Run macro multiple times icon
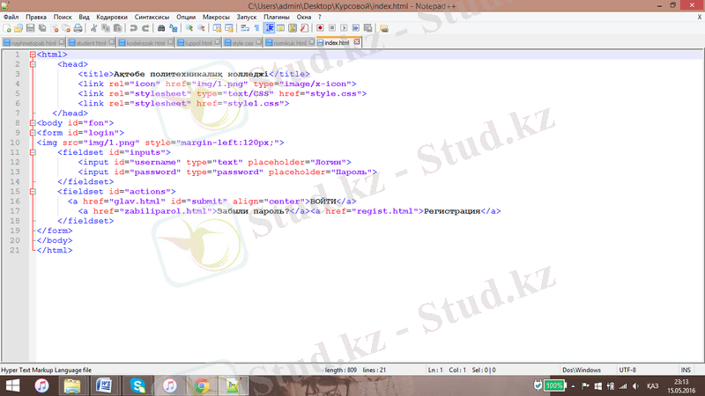705x396 pixels. (356, 28)
